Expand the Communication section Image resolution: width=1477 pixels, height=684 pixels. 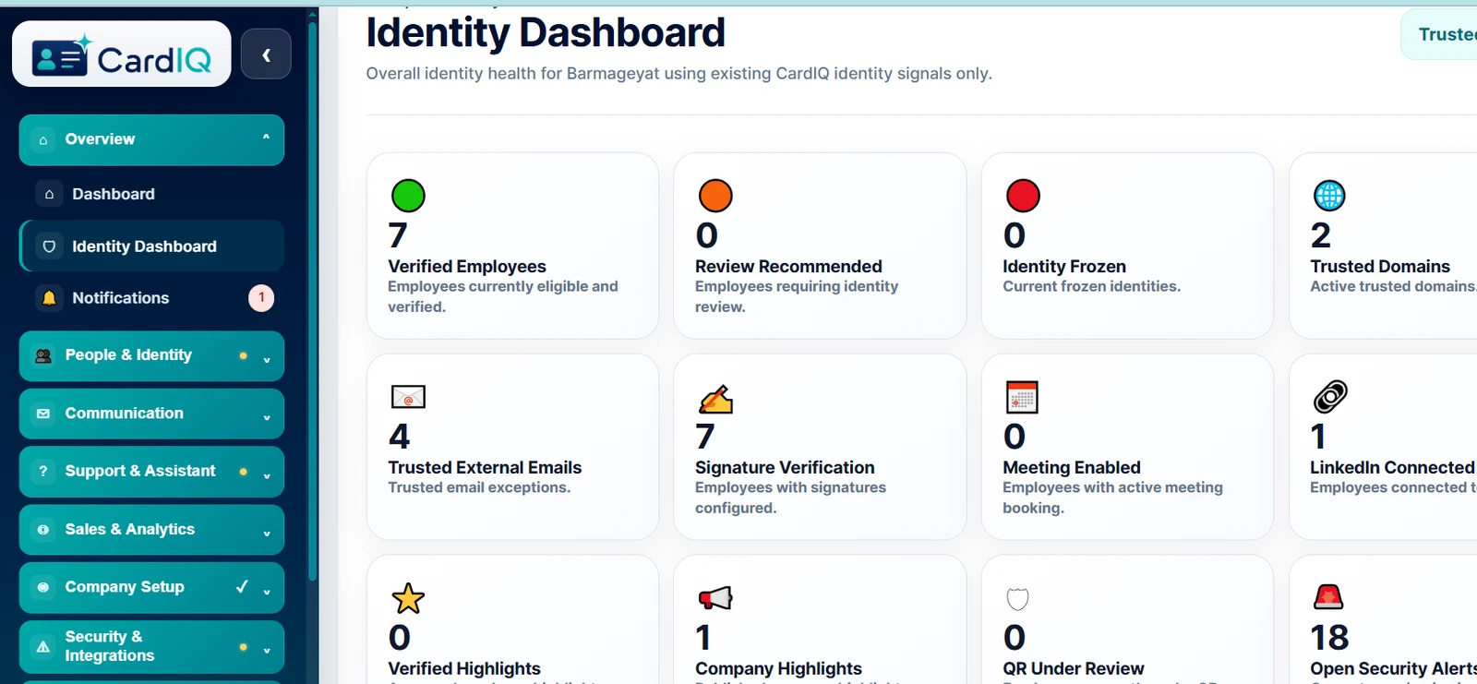coord(151,414)
